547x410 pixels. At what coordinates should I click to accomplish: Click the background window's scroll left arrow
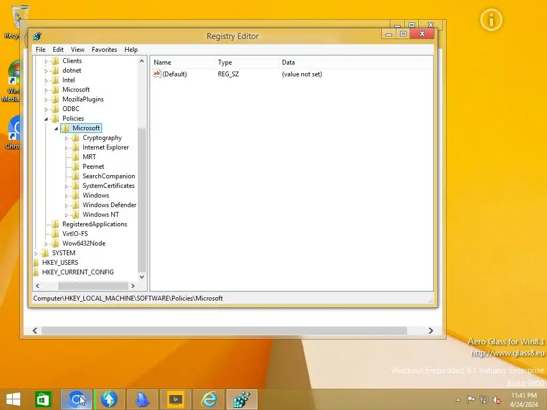click(x=35, y=330)
